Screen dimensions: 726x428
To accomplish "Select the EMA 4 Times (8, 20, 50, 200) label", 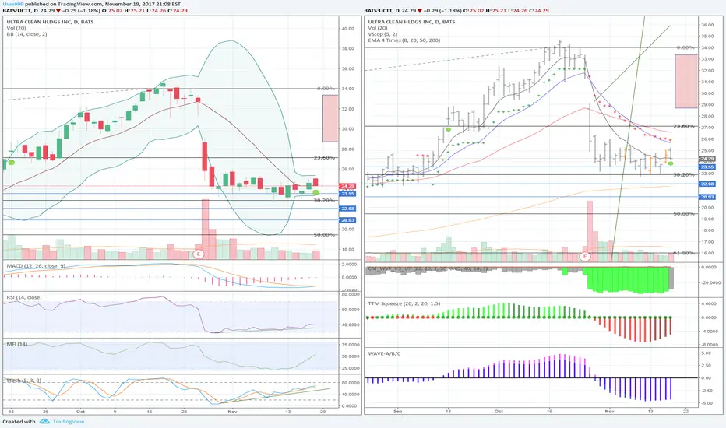I will pos(404,40).
